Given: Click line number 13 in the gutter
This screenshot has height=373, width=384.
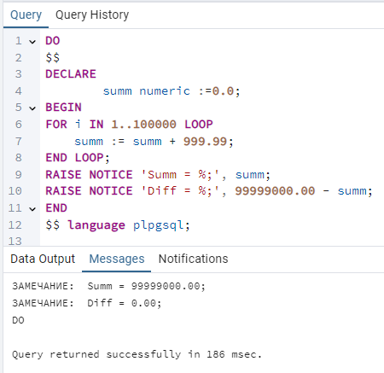Looking at the screenshot, I should [x=15, y=242].
